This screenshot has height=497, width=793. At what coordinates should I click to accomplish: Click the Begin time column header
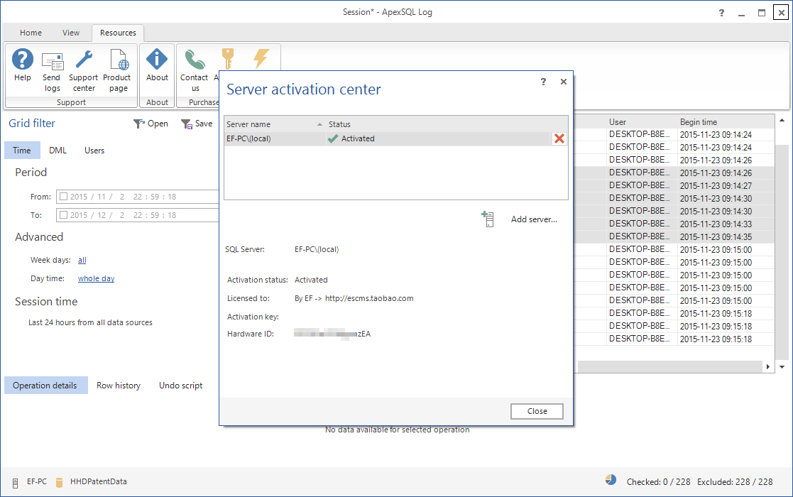point(699,122)
